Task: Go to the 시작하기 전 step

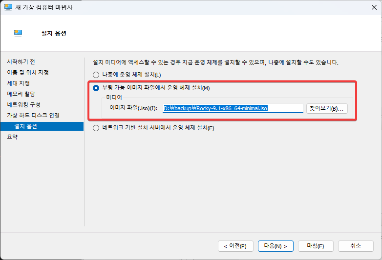Action: pyautogui.click(x=21, y=62)
